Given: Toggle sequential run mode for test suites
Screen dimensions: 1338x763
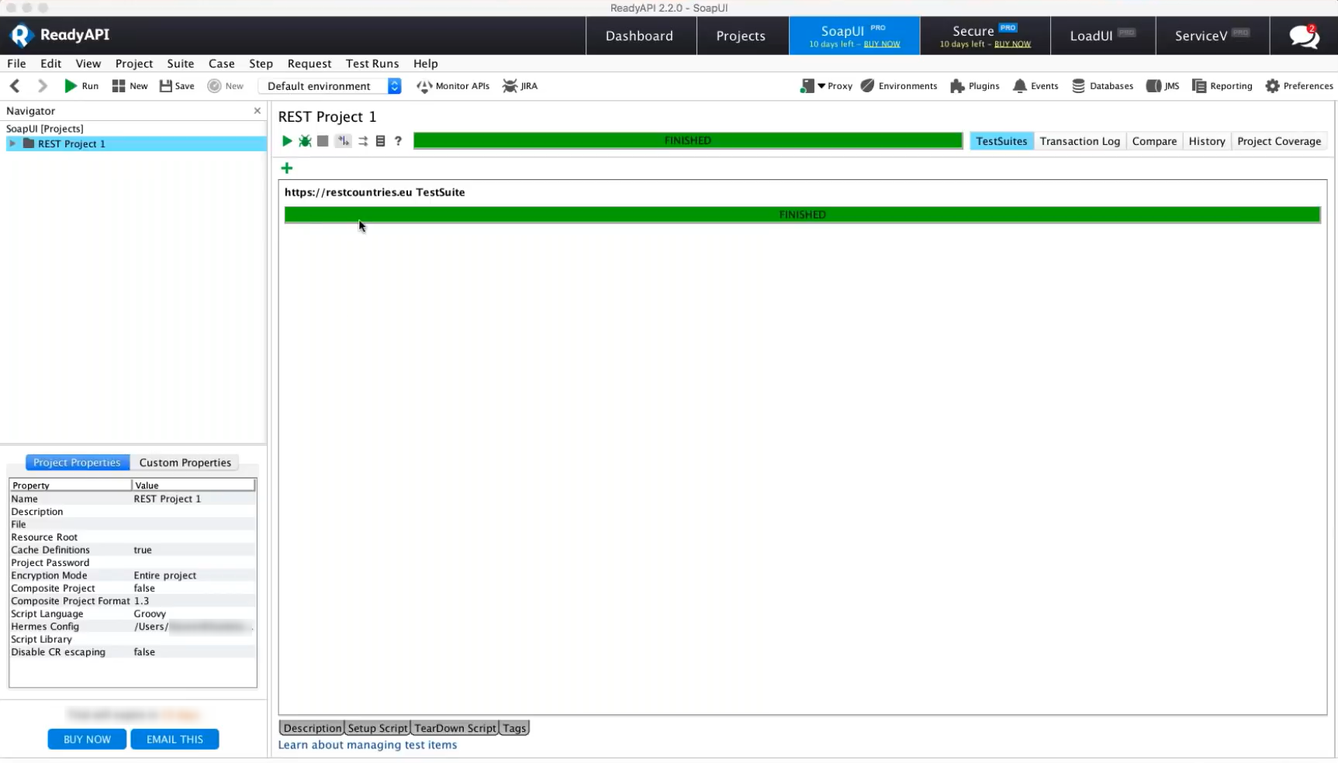Looking at the screenshot, I should 343,141.
